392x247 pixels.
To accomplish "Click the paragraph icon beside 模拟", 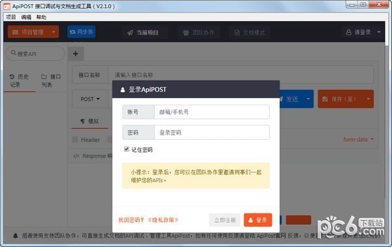I will tap(82, 122).
